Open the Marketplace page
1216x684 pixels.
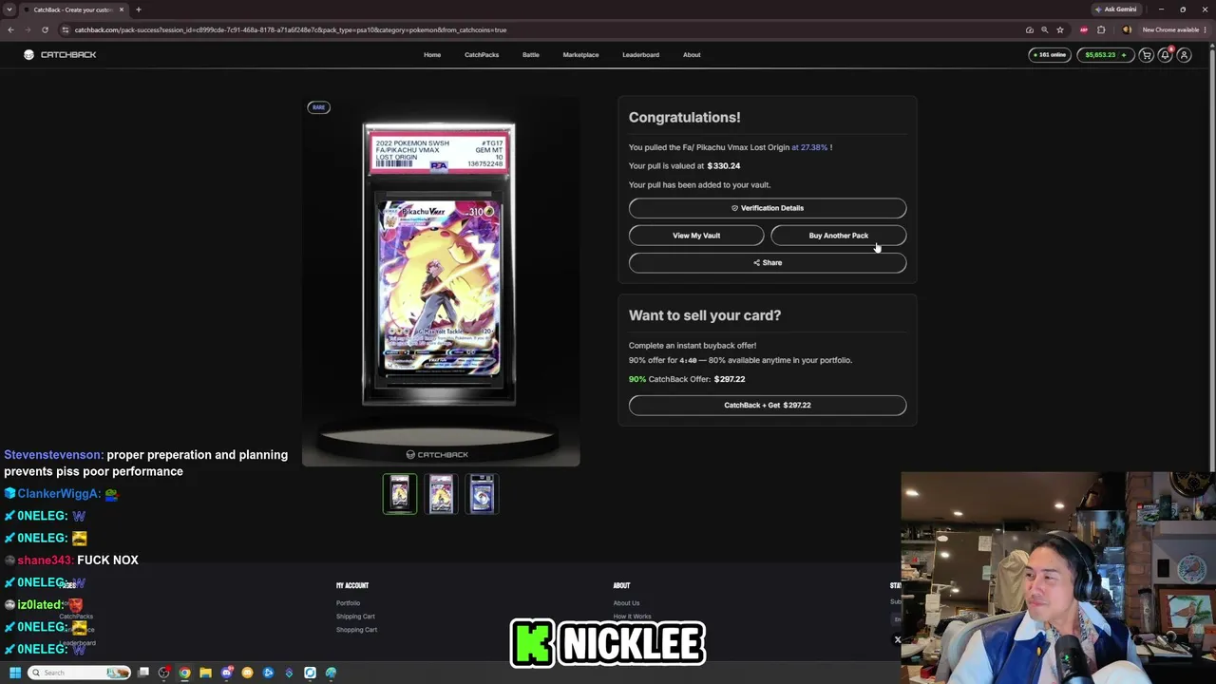click(x=580, y=55)
